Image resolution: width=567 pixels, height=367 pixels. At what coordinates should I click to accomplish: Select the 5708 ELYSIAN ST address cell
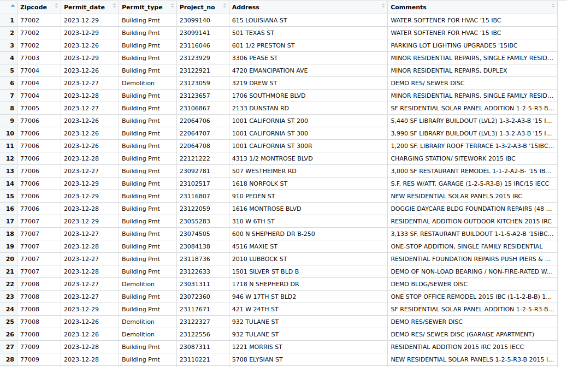257,359
